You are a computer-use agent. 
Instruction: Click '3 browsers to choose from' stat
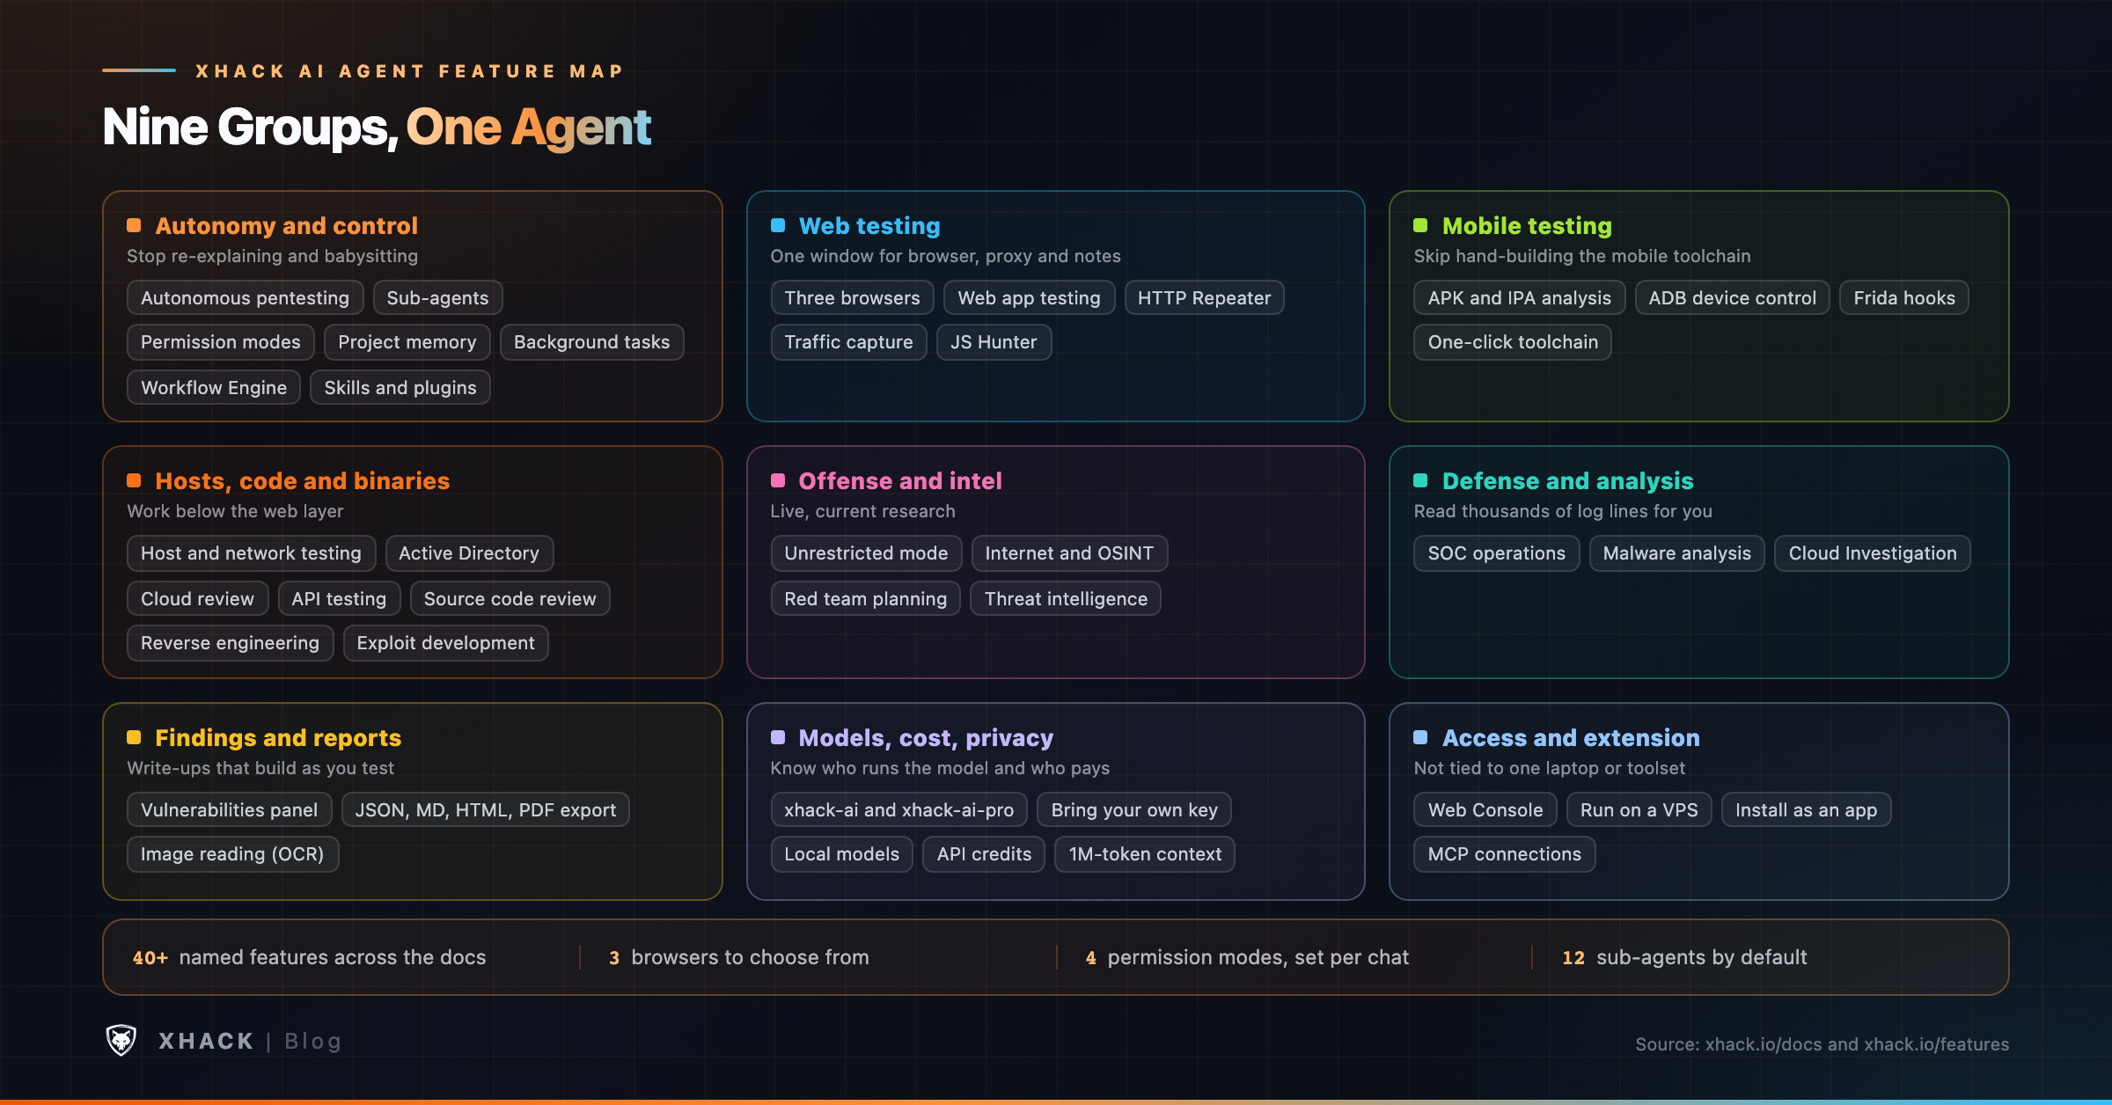click(739, 957)
